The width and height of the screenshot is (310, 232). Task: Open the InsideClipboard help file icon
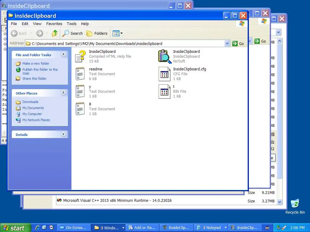[81, 56]
